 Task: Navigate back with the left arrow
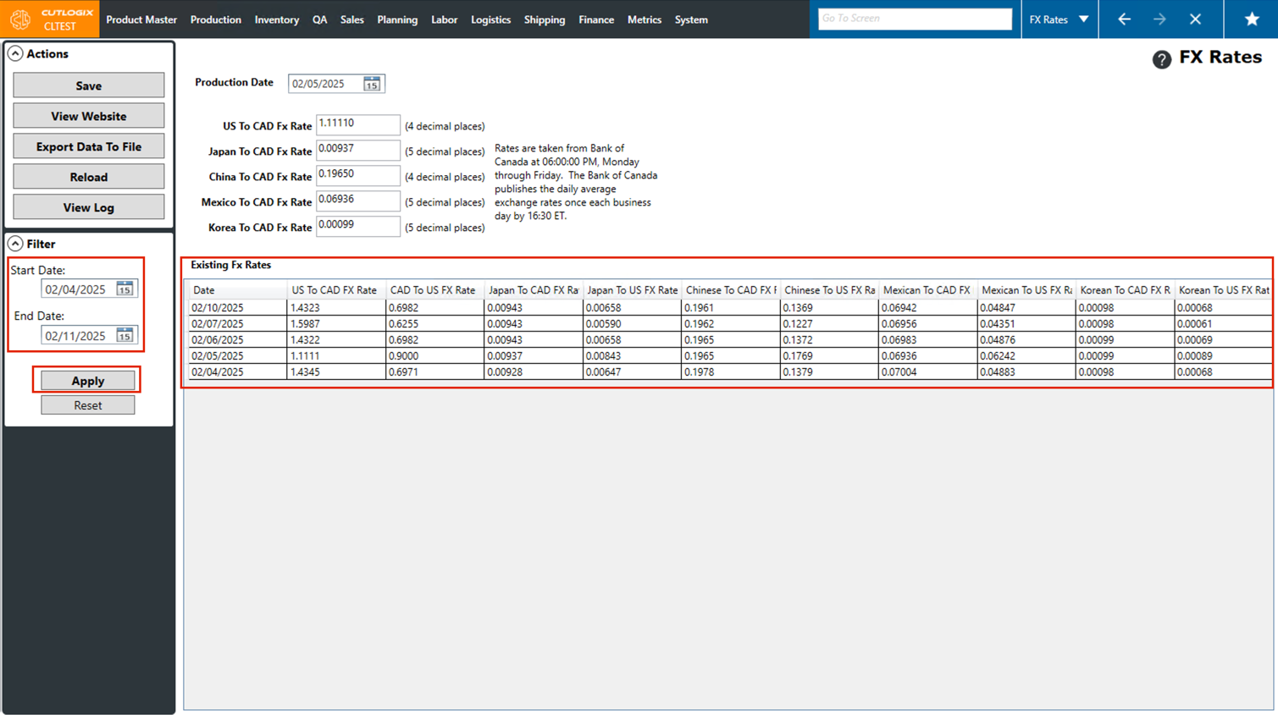click(1124, 19)
